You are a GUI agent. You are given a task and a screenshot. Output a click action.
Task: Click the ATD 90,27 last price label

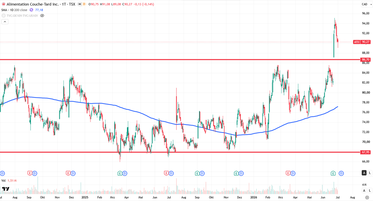pyautogui.click(x=361, y=42)
